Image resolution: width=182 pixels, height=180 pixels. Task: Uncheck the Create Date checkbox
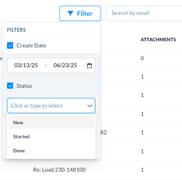click(x=10, y=46)
